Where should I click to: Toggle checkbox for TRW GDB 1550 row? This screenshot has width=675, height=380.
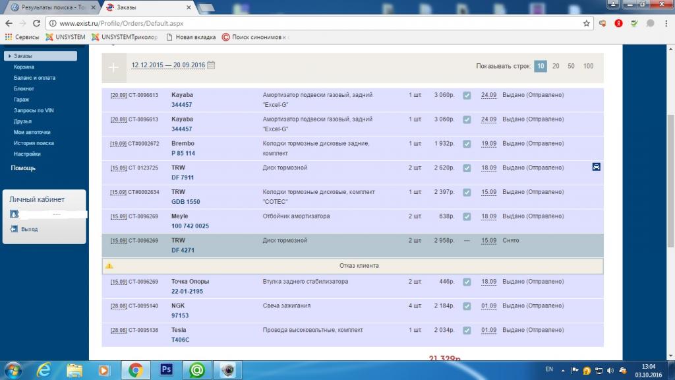[467, 192]
